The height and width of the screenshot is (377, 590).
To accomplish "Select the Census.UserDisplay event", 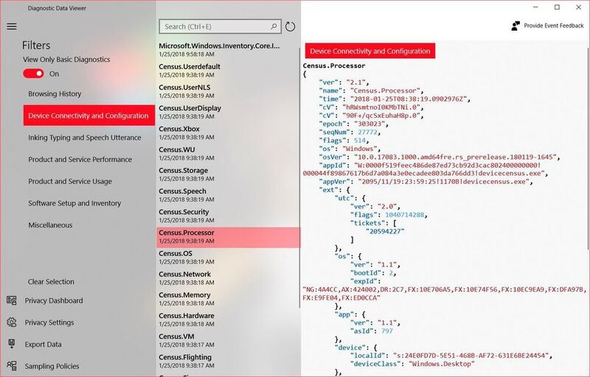I will pos(228,112).
